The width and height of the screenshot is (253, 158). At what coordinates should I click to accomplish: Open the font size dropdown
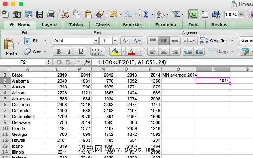pyautogui.click(x=115, y=41)
